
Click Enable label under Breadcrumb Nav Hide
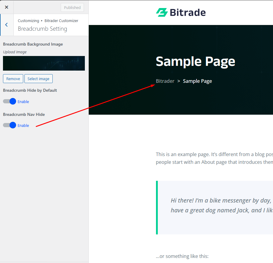click(x=23, y=126)
